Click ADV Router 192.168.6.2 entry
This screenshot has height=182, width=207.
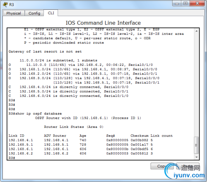click(56, 153)
